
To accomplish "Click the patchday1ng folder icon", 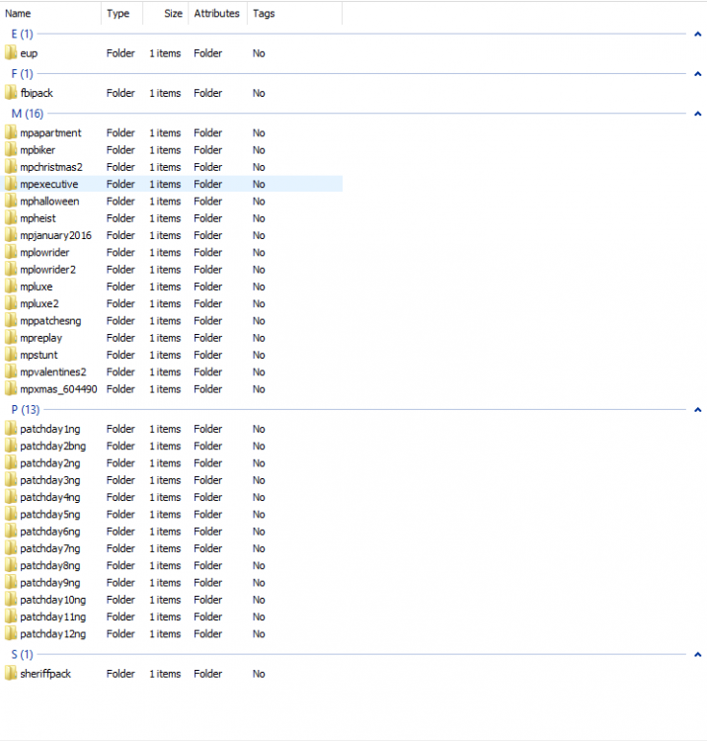I will [x=11, y=428].
